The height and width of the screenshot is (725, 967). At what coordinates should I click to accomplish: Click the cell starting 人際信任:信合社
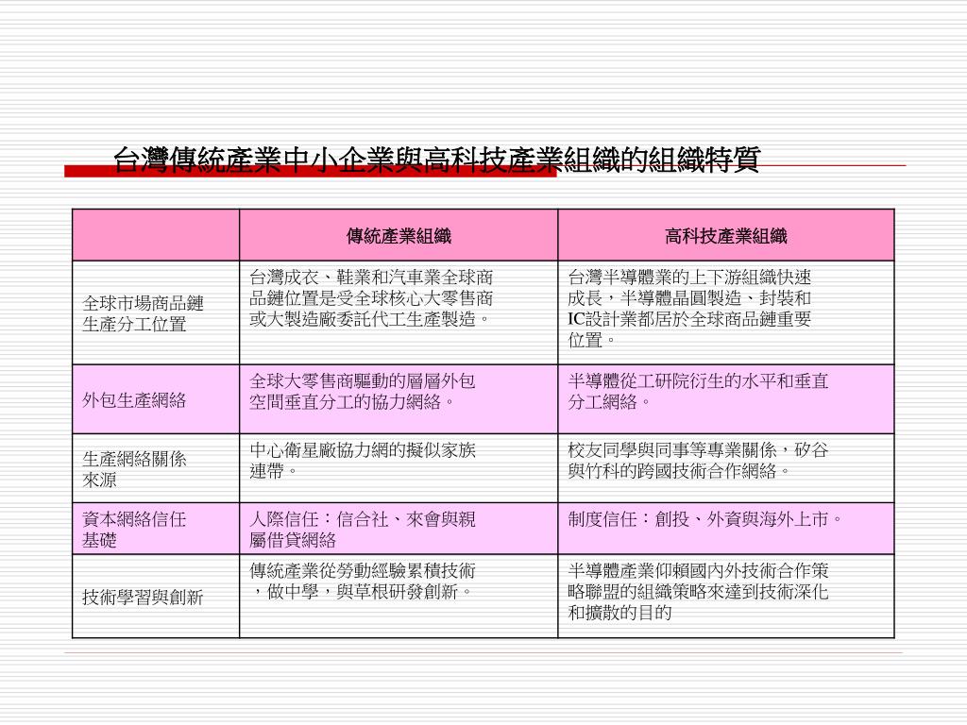399,529
